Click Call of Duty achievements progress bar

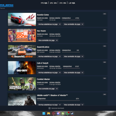(71, 68)
